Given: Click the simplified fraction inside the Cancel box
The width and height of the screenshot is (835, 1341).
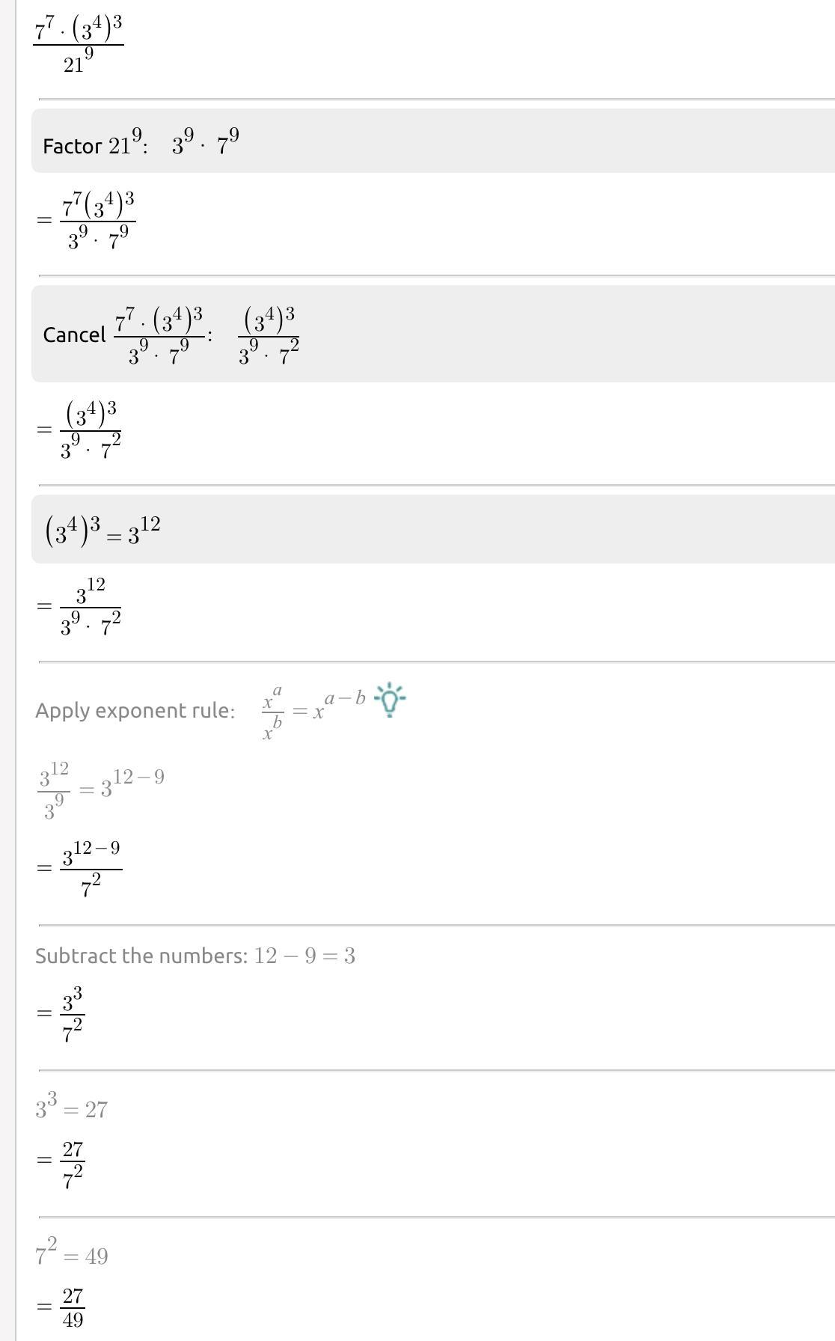Looking at the screenshot, I should (x=269, y=335).
